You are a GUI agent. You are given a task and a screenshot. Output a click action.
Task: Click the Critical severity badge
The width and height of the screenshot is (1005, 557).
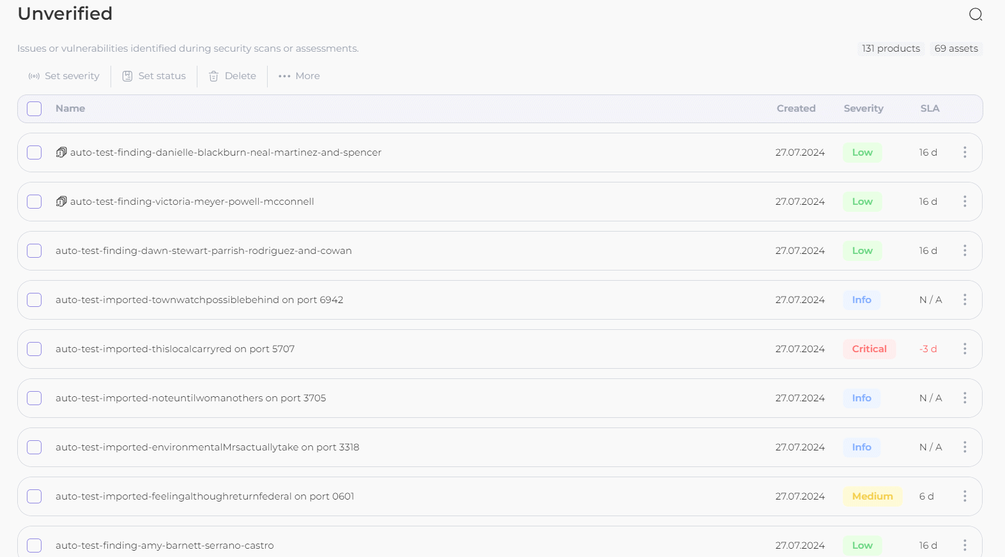[869, 349]
